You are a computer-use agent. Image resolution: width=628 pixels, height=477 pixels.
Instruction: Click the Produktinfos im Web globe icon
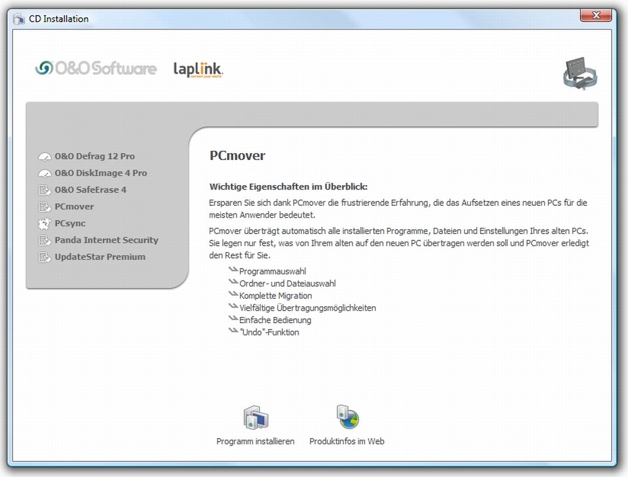coord(348,417)
